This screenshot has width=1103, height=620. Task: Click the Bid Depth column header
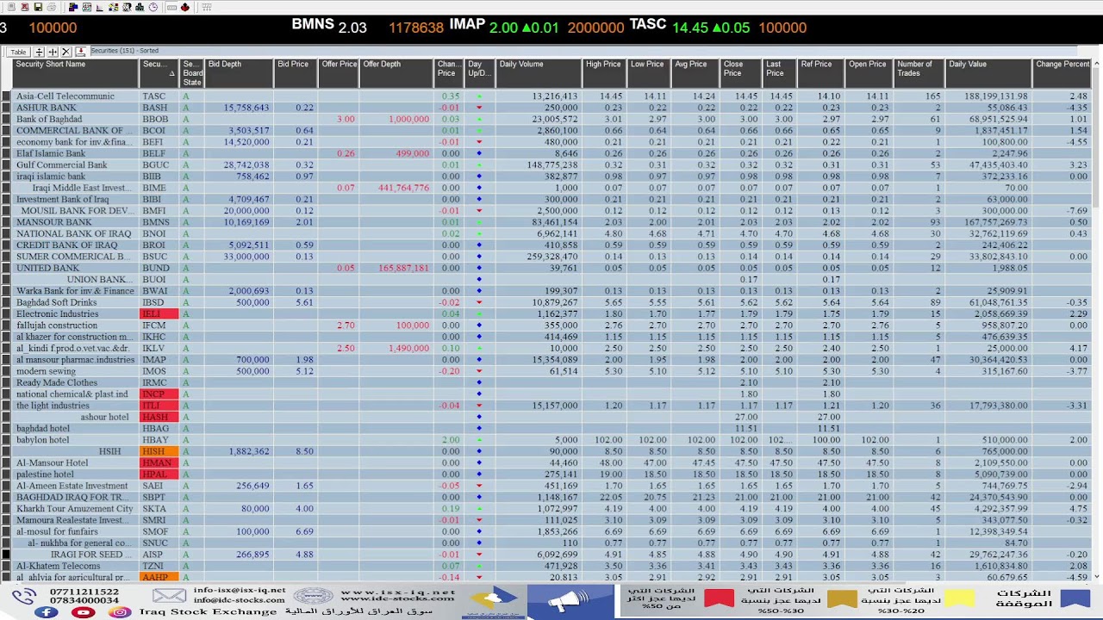tap(238, 72)
